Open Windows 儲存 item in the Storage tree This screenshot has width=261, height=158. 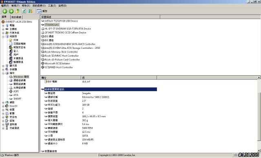21,77
